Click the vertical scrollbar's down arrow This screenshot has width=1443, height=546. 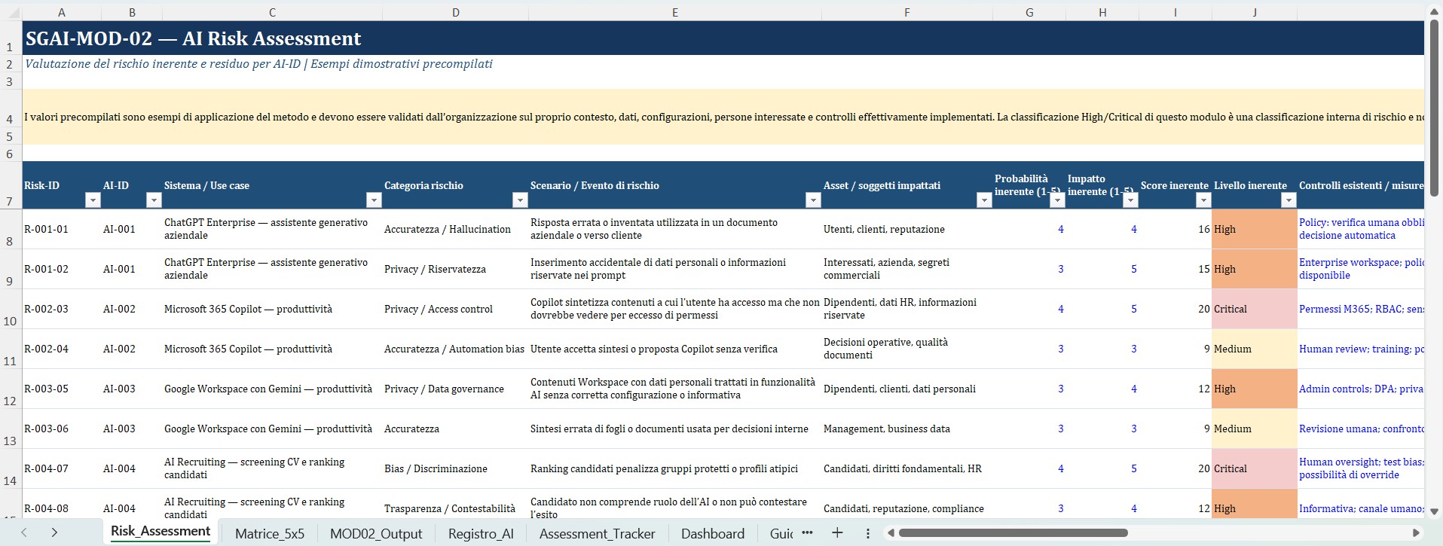coord(1434,511)
